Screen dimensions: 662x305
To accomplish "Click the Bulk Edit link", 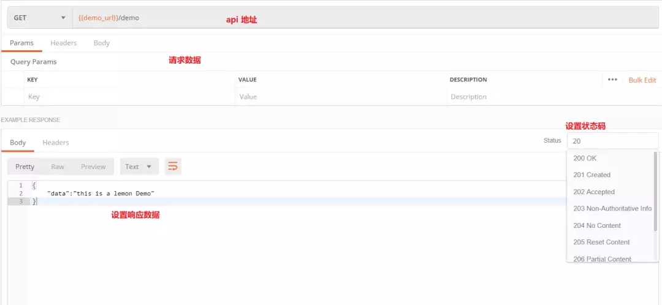I will pyautogui.click(x=642, y=80).
